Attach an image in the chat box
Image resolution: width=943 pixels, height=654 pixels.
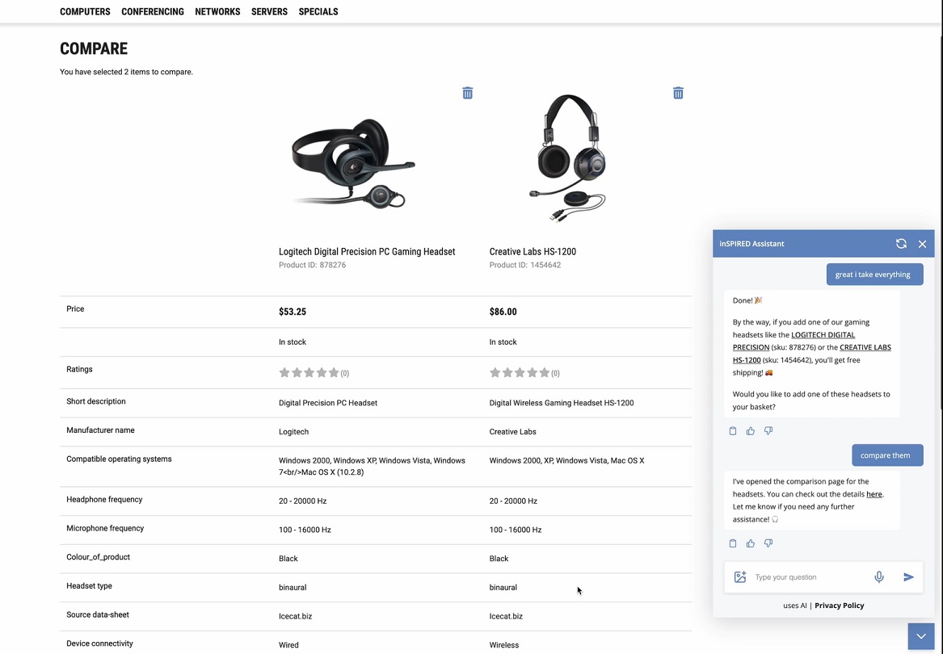(x=739, y=577)
